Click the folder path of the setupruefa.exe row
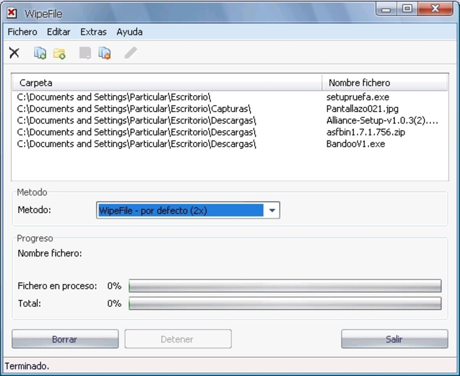The image size is (460, 376). click(x=114, y=97)
